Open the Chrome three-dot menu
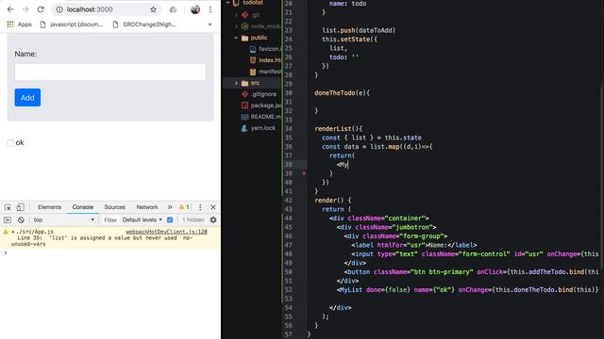Viewport: 604px width, 339px height. tap(210, 9)
